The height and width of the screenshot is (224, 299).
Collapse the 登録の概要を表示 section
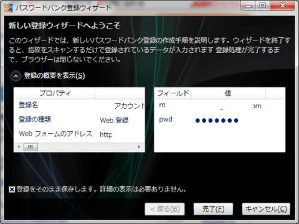click(x=16, y=77)
